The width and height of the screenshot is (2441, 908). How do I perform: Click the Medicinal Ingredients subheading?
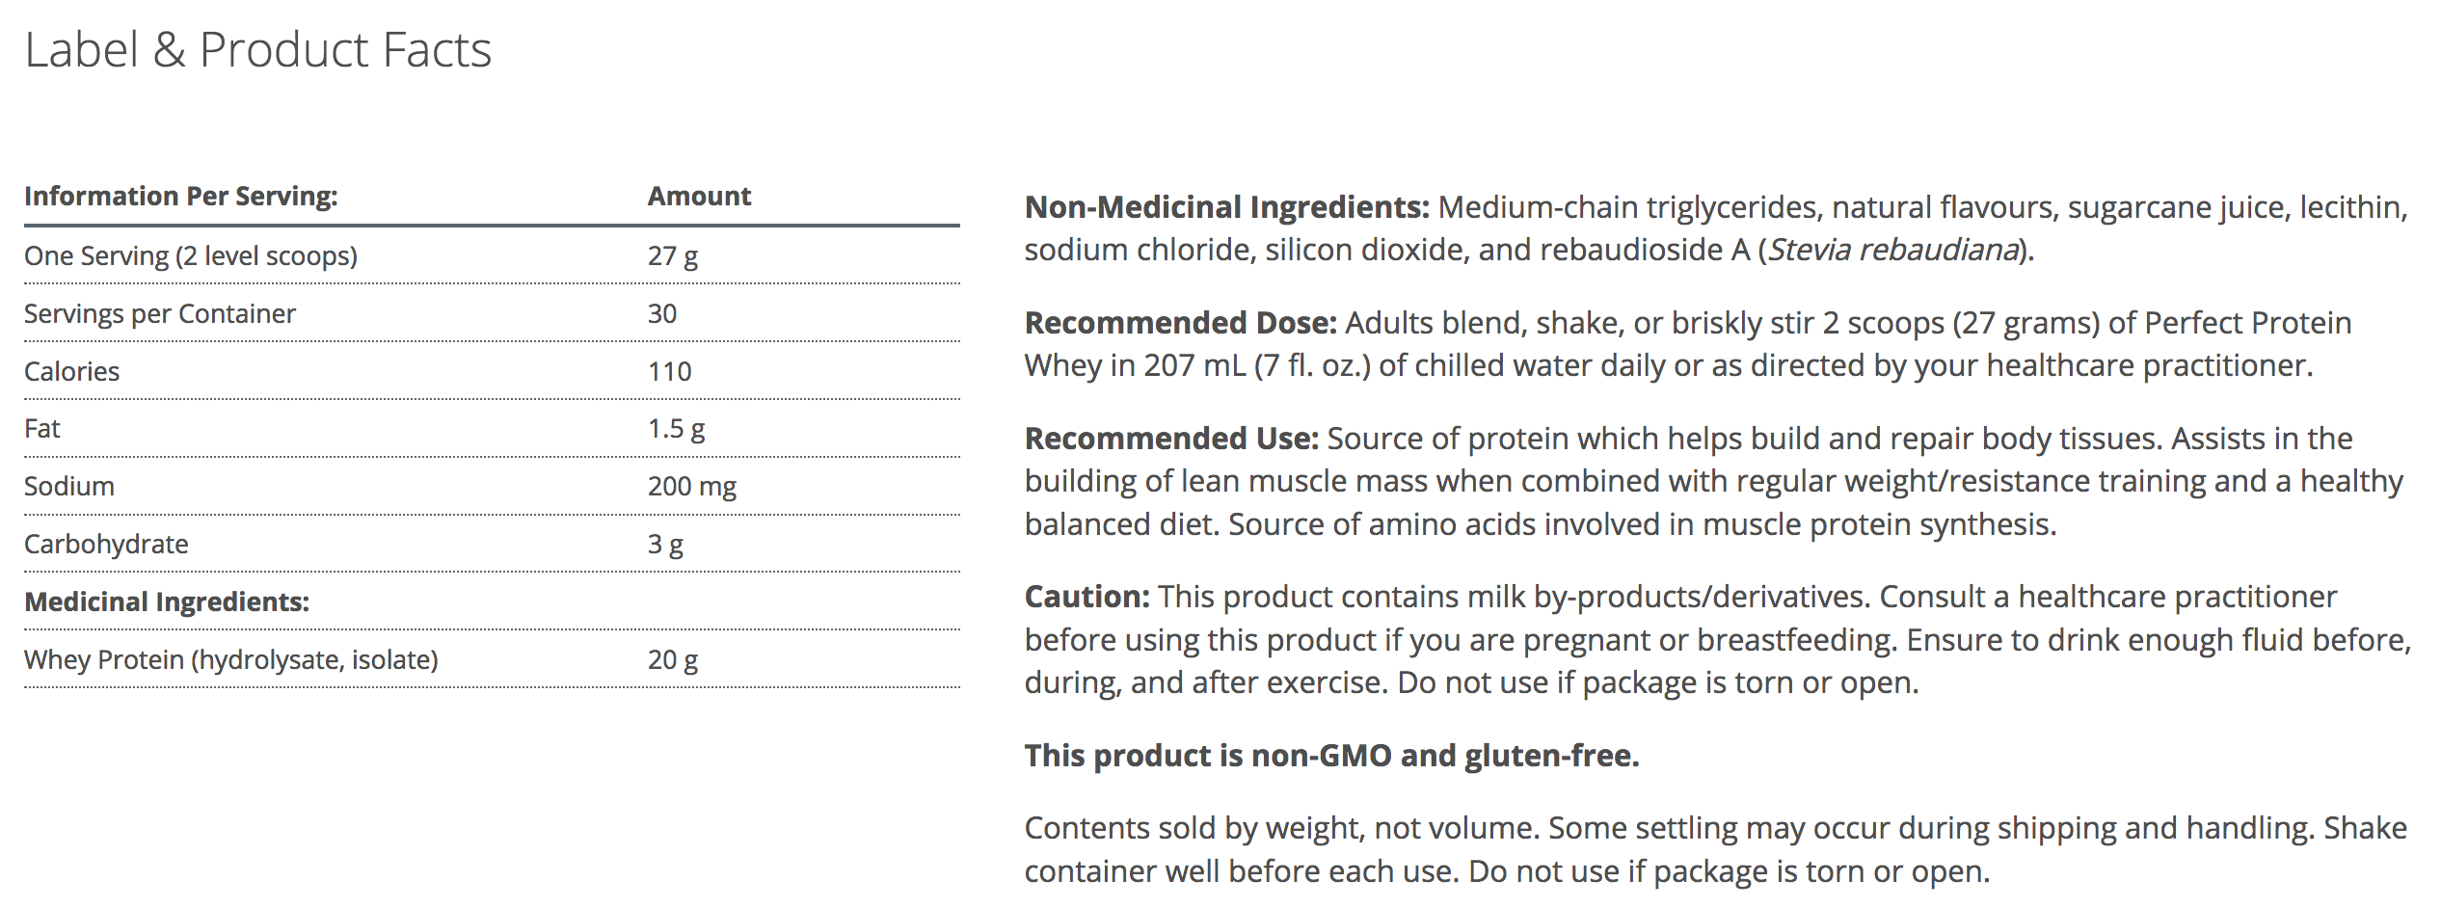pos(167,602)
